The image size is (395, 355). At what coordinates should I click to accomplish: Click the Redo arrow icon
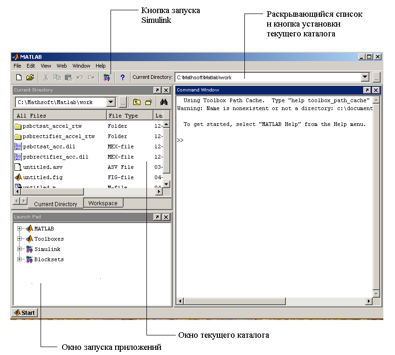click(91, 77)
